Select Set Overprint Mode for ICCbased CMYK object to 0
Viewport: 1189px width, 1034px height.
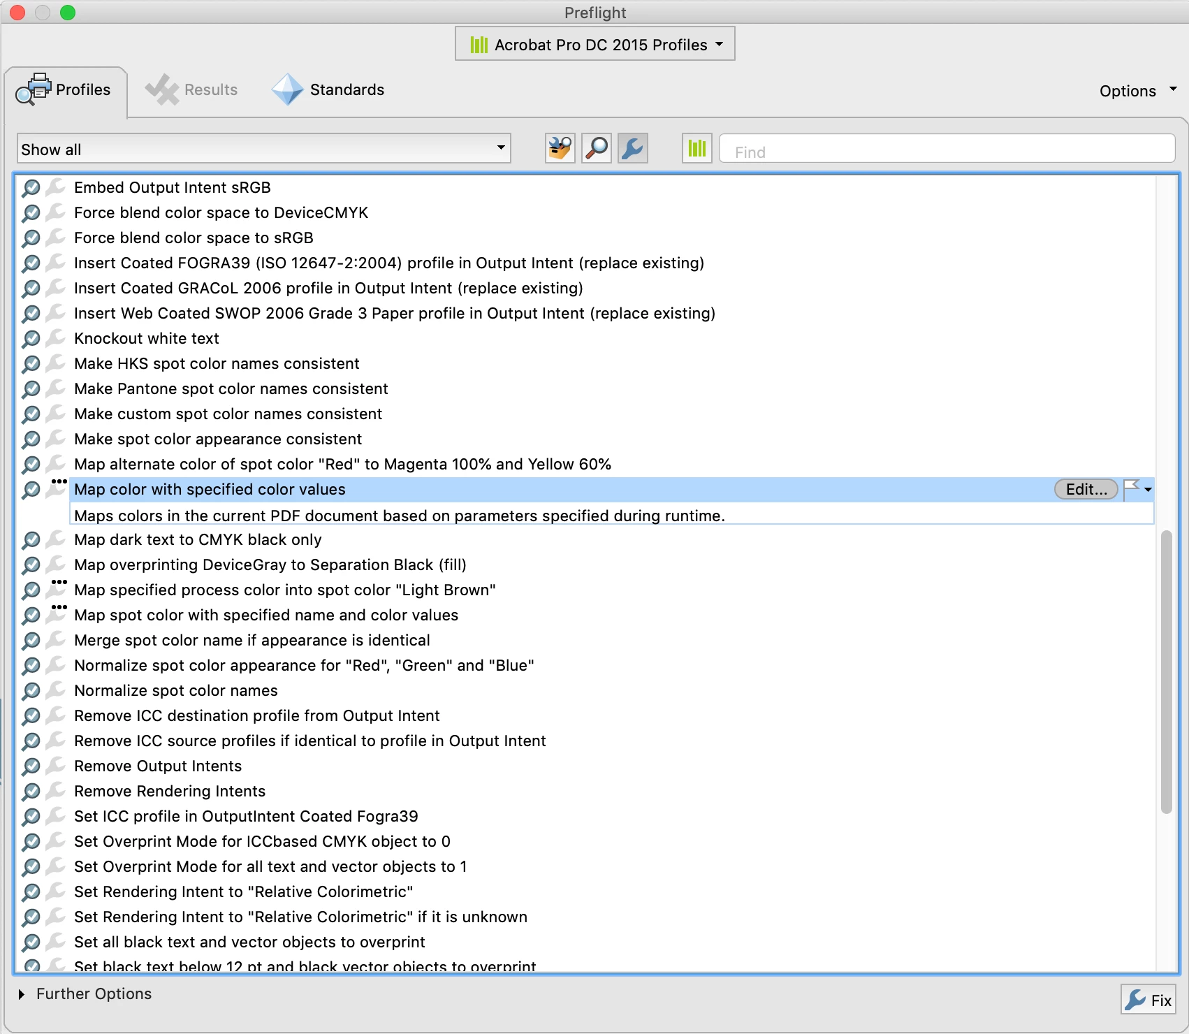click(262, 841)
